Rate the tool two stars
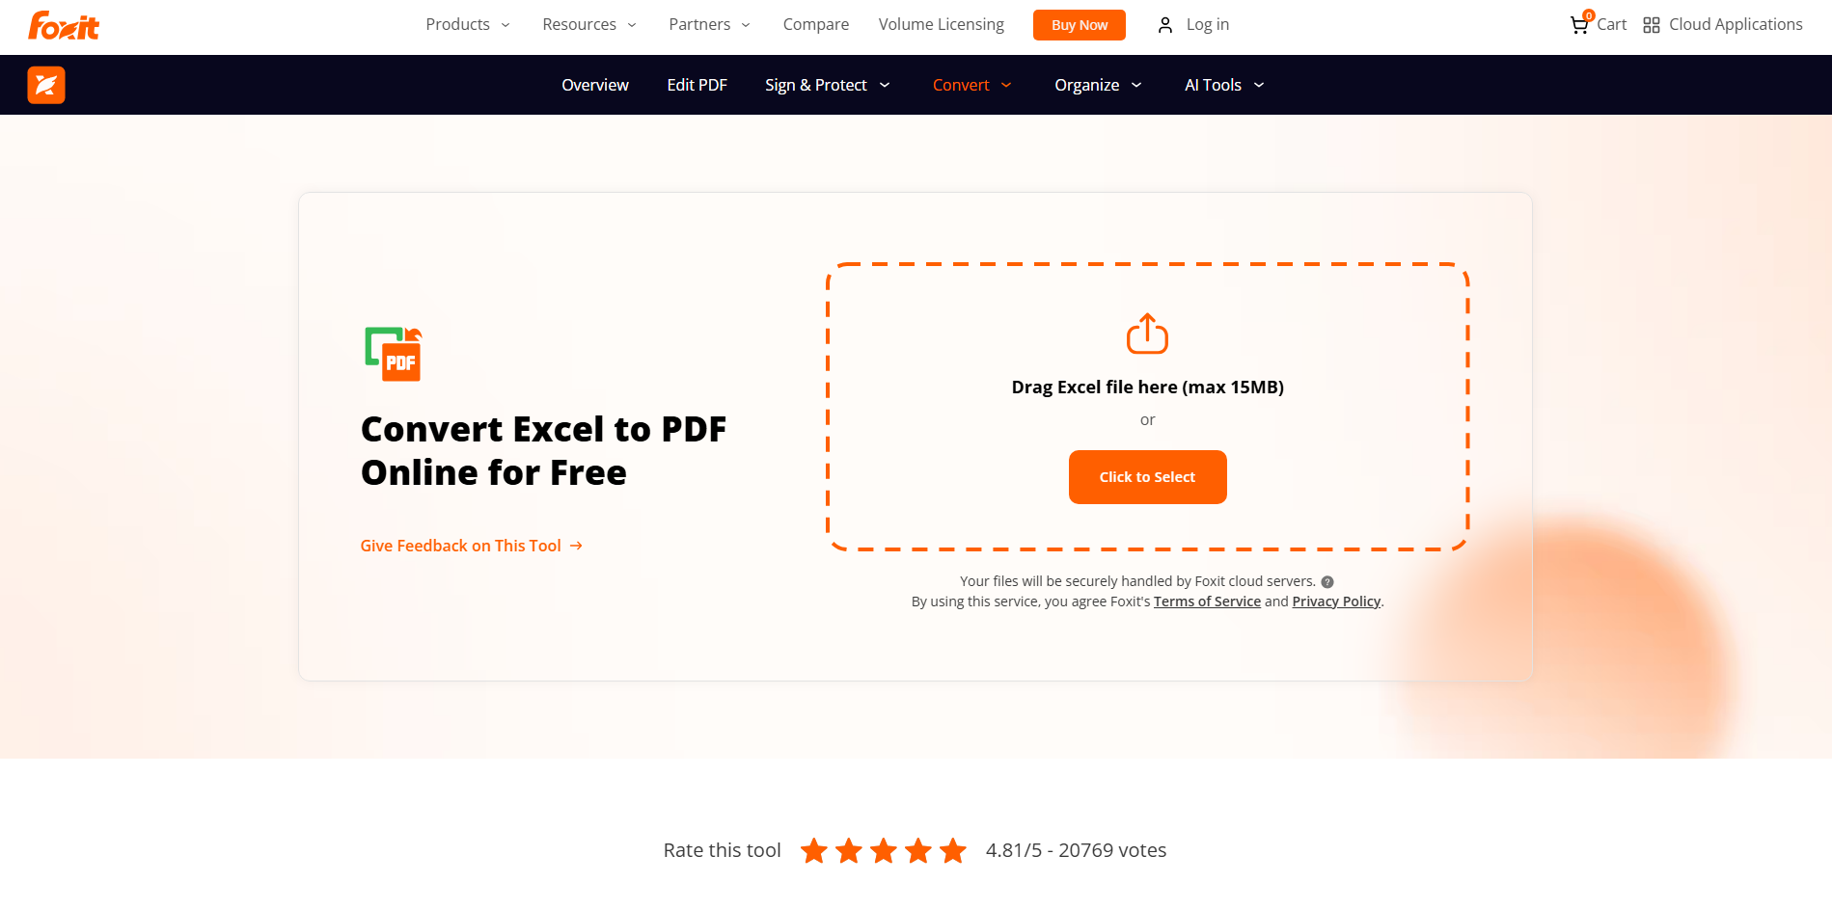 849,850
